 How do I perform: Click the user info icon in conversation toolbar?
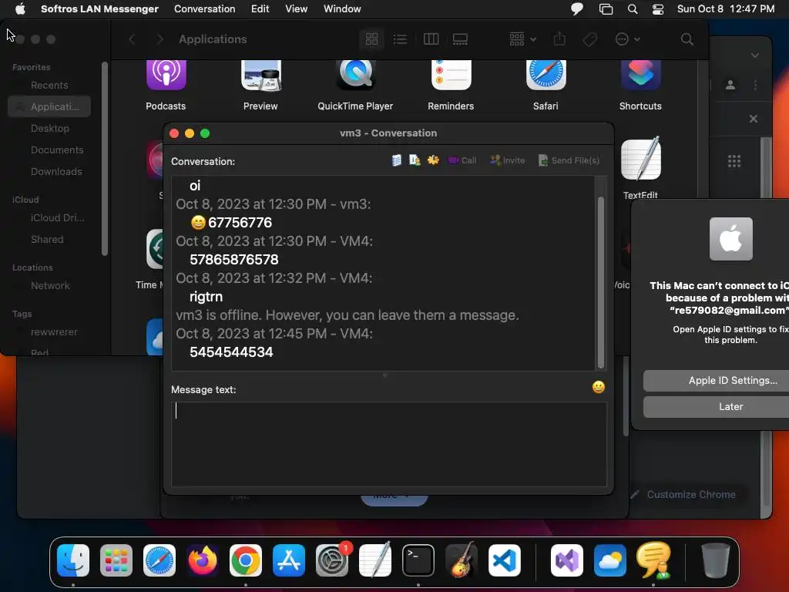(x=415, y=160)
